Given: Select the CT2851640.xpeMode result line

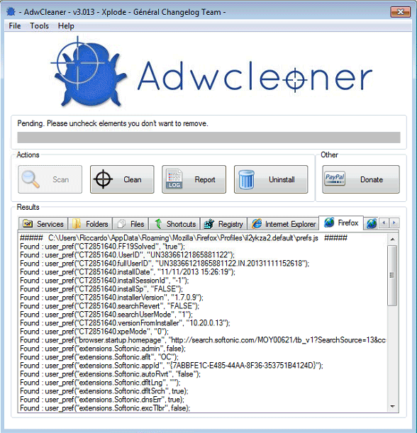Looking at the screenshot, I should pos(94,332).
